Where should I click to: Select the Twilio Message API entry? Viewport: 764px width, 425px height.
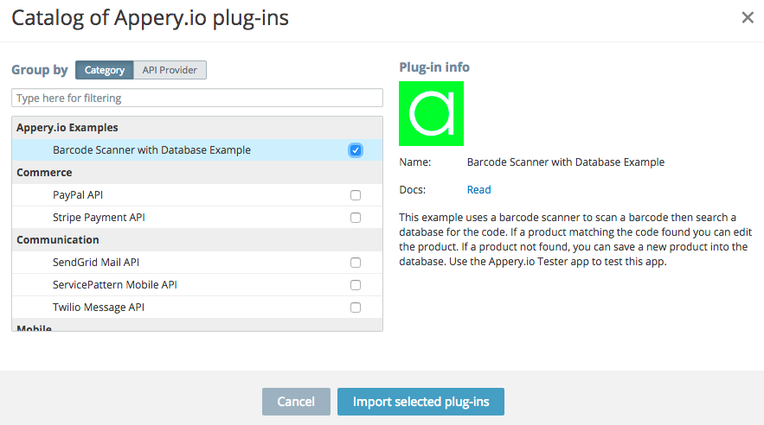[x=98, y=308]
